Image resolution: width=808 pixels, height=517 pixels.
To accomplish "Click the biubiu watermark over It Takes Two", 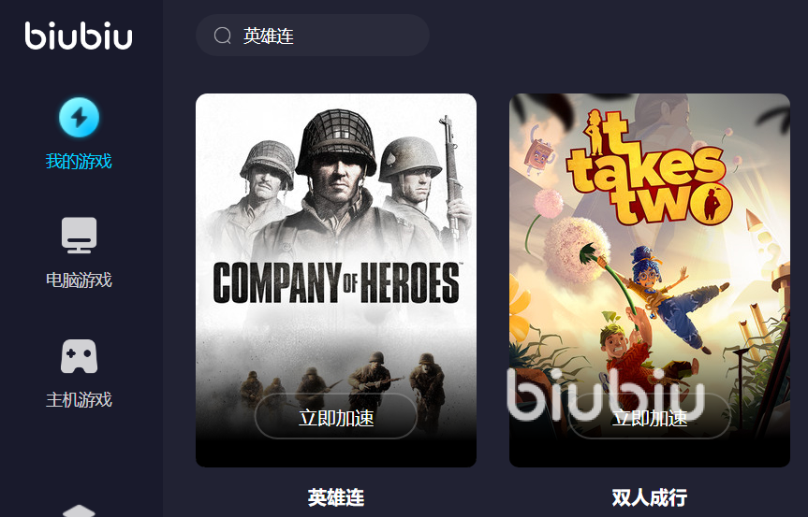I will pos(606,394).
